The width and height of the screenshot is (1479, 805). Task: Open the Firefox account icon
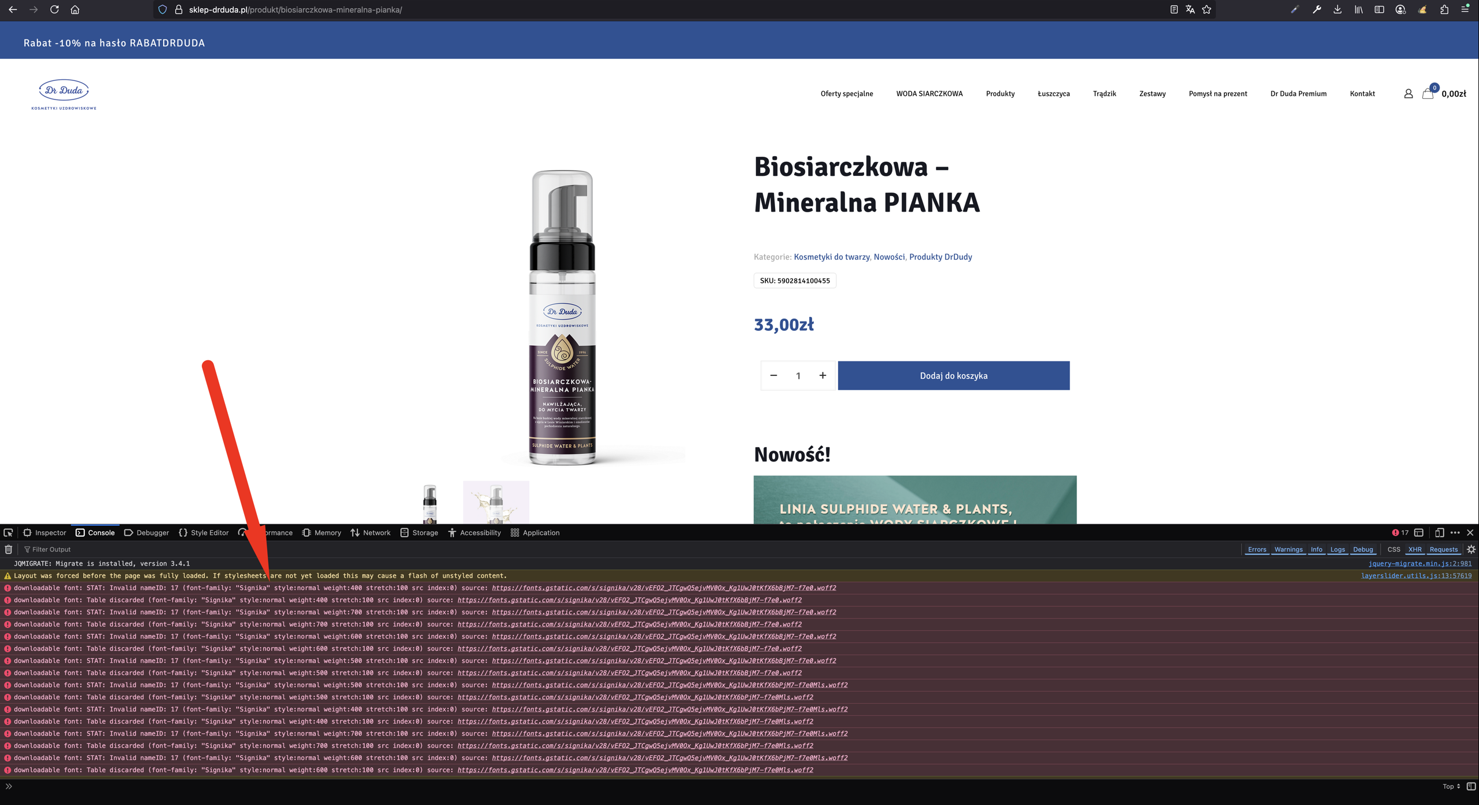(x=1400, y=10)
